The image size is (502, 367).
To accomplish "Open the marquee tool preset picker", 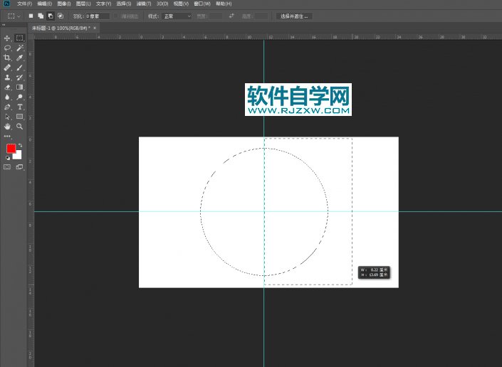I will point(14,16).
